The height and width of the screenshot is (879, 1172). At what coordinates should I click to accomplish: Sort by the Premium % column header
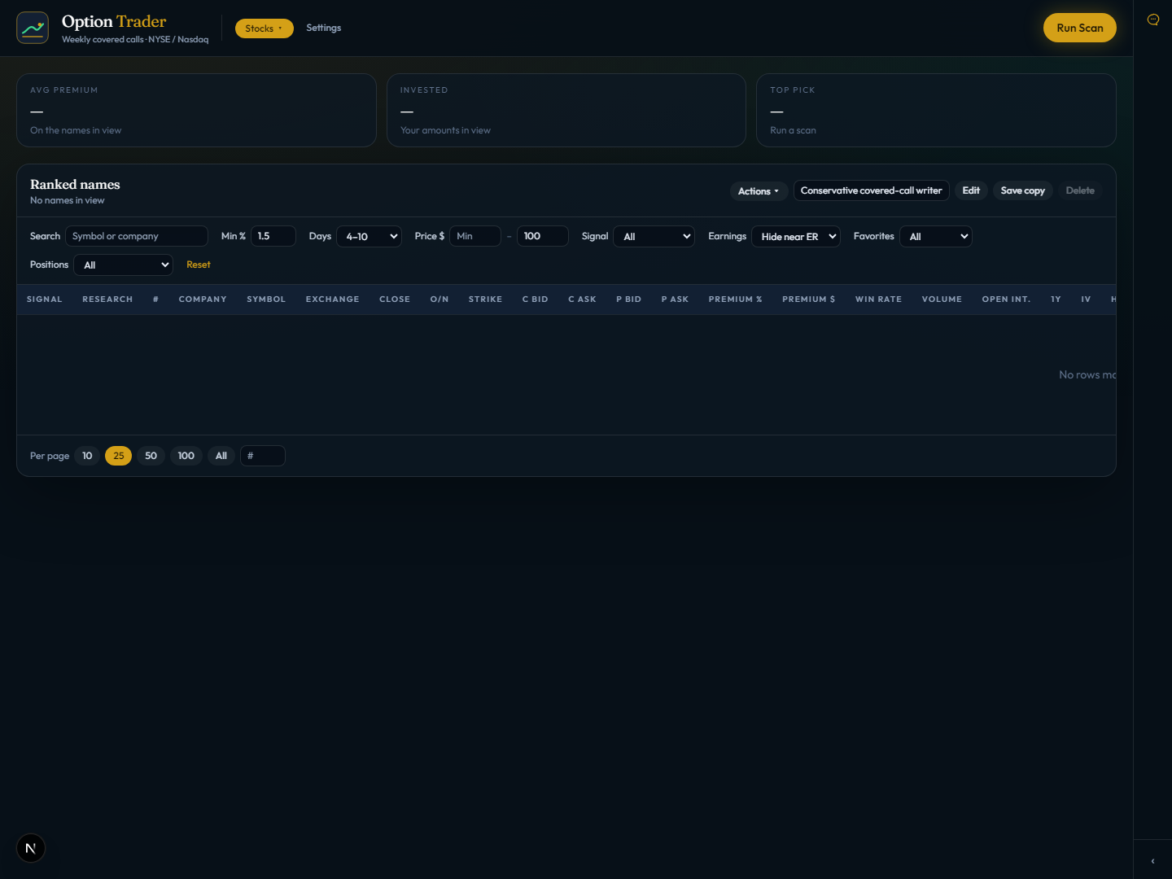pos(735,300)
